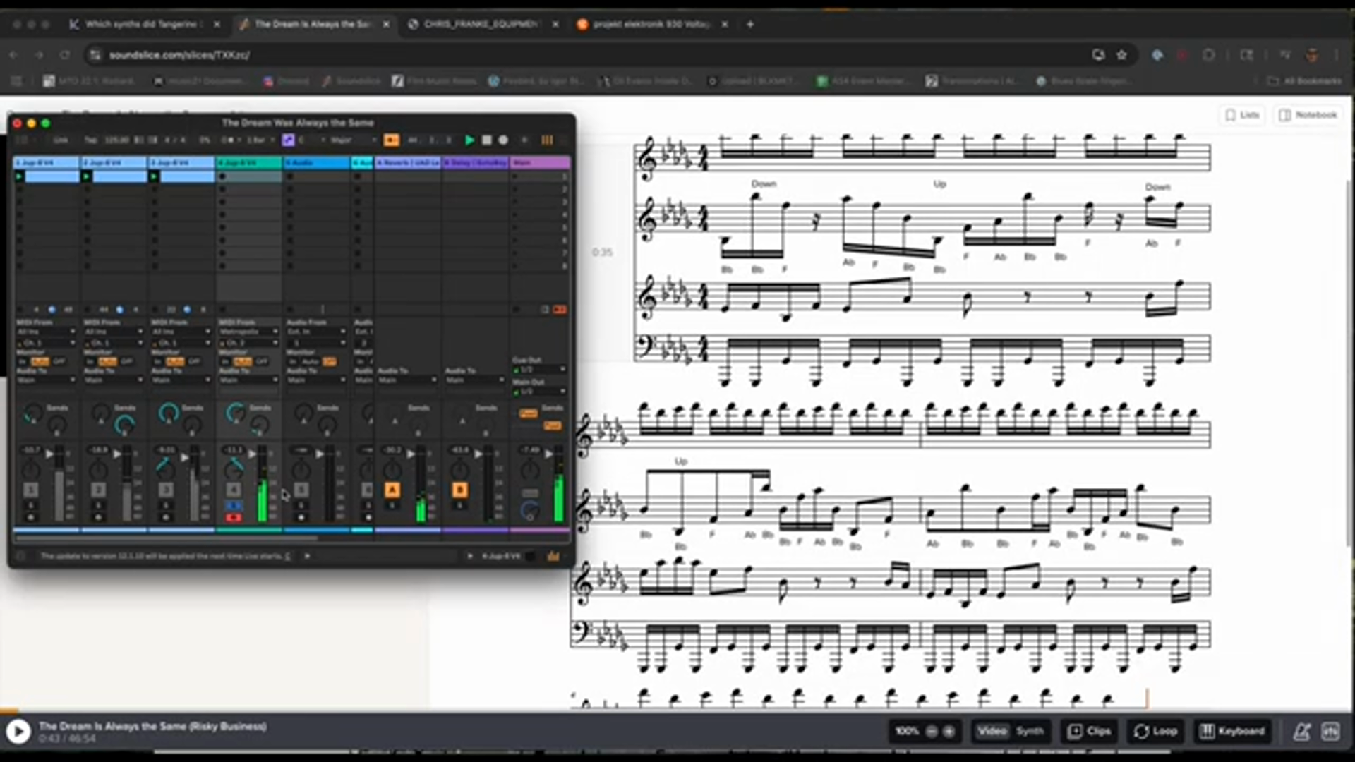
Task: Open the Clips button in Soundslice
Action: 1088,731
